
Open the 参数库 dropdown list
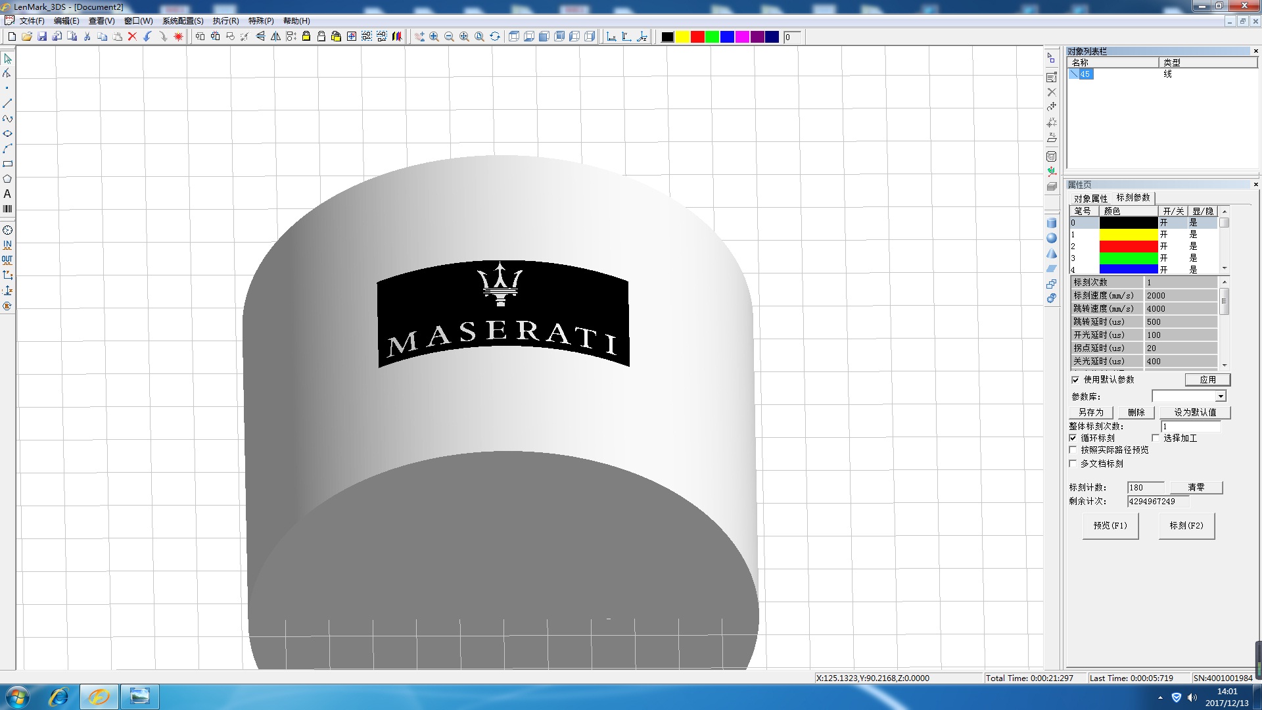click(x=1220, y=396)
